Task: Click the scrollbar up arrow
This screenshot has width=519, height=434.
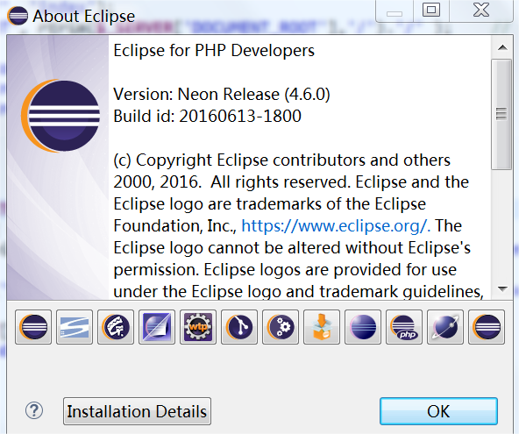Action: 502,47
